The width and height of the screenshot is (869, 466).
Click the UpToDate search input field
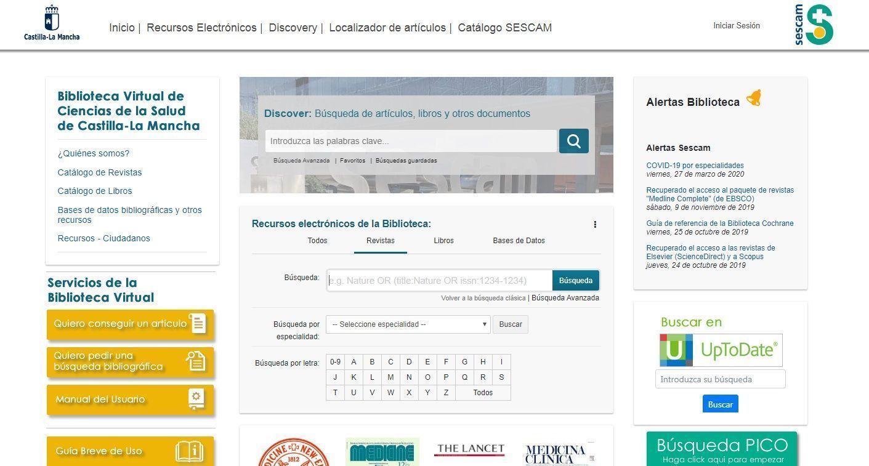click(x=721, y=379)
